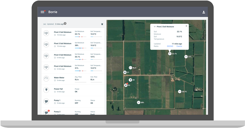This screenshot has width=245, height=128.
Task: Select the 31% soil moisture map marker
Action: (186, 57)
